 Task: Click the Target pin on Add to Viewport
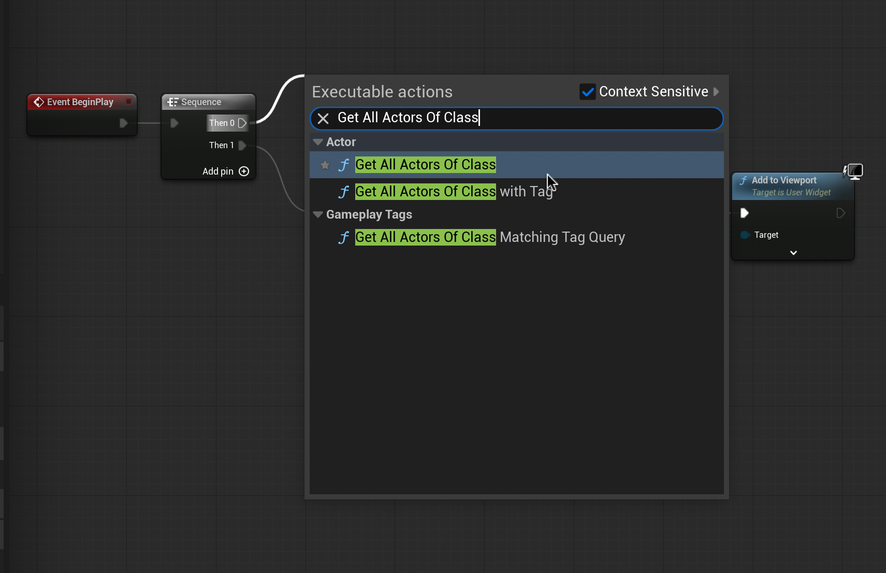tap(745, 235)
